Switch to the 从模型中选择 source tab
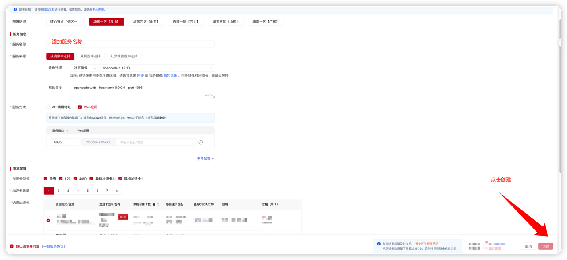 point(90,56)
